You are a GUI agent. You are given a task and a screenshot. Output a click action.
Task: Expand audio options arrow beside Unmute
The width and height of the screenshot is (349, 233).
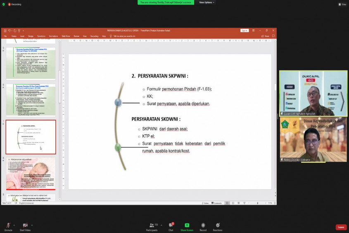click(14, 225)
